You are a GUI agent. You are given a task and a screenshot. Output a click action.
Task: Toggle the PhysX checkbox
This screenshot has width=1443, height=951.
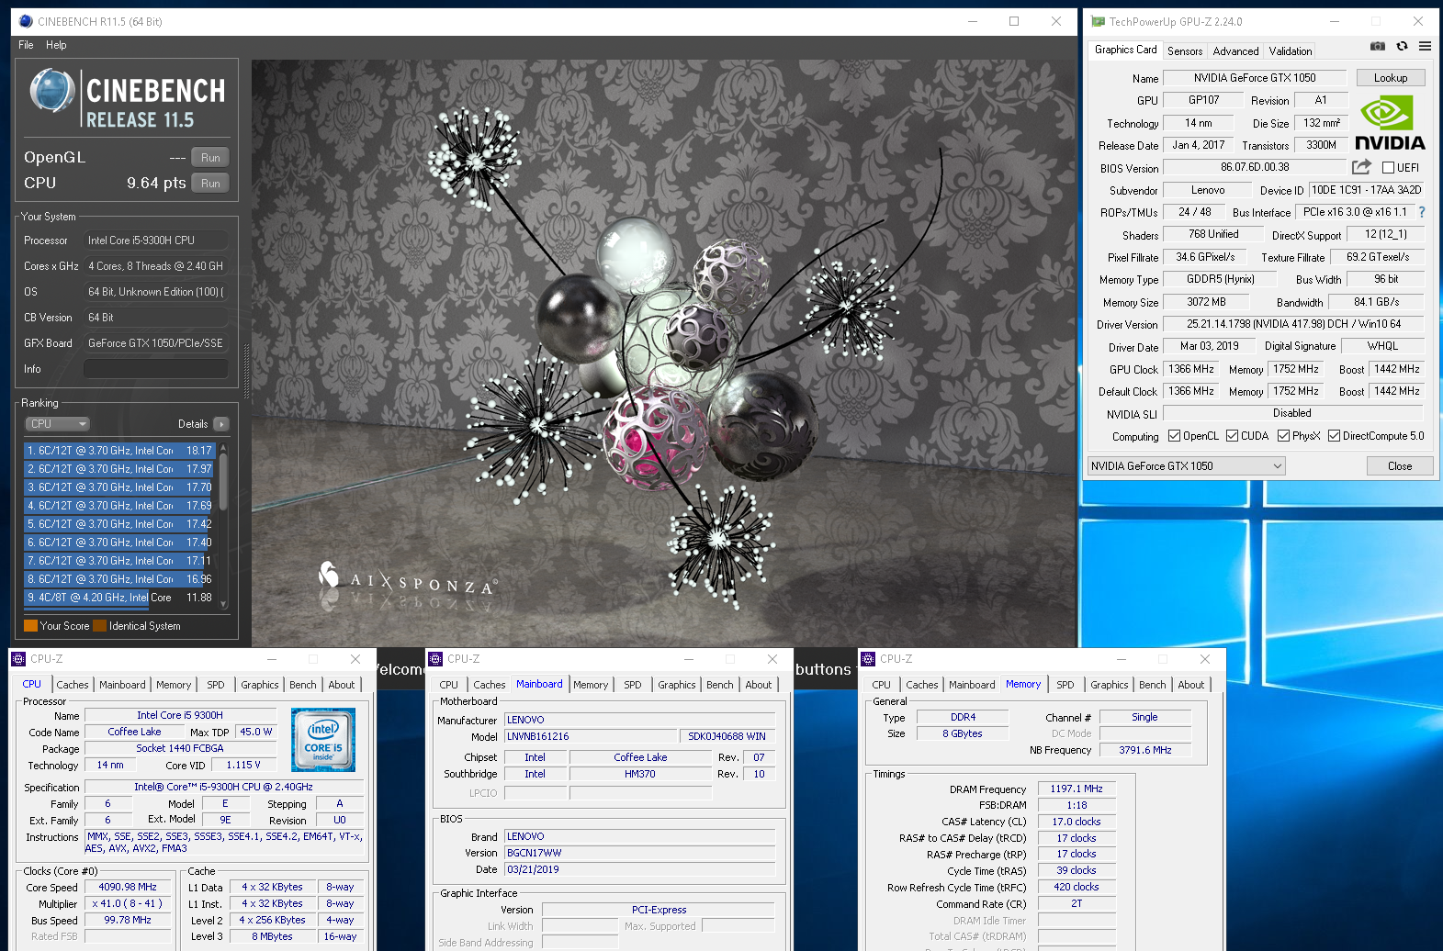1283,436
